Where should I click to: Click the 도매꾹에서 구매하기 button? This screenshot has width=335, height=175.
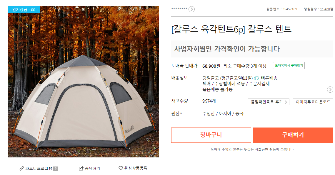[x=289, y=66]
